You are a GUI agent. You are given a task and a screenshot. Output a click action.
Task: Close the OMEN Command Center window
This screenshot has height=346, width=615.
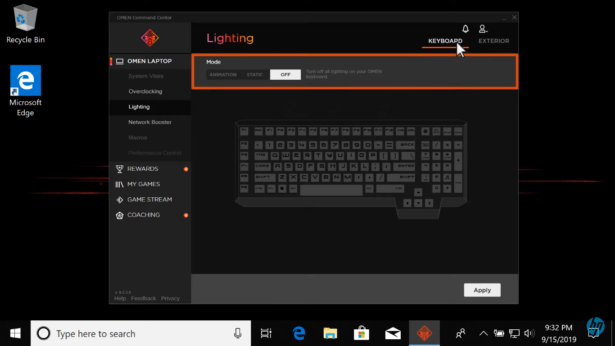tap(514, 18)
